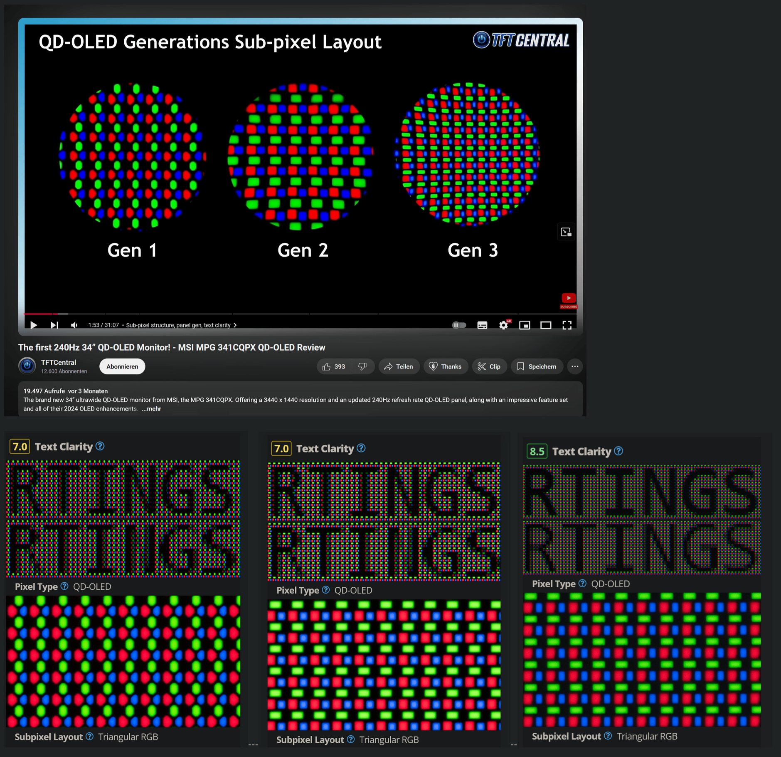
Task: Expand the chapter list via the chevron
Action: coord(235,325)
